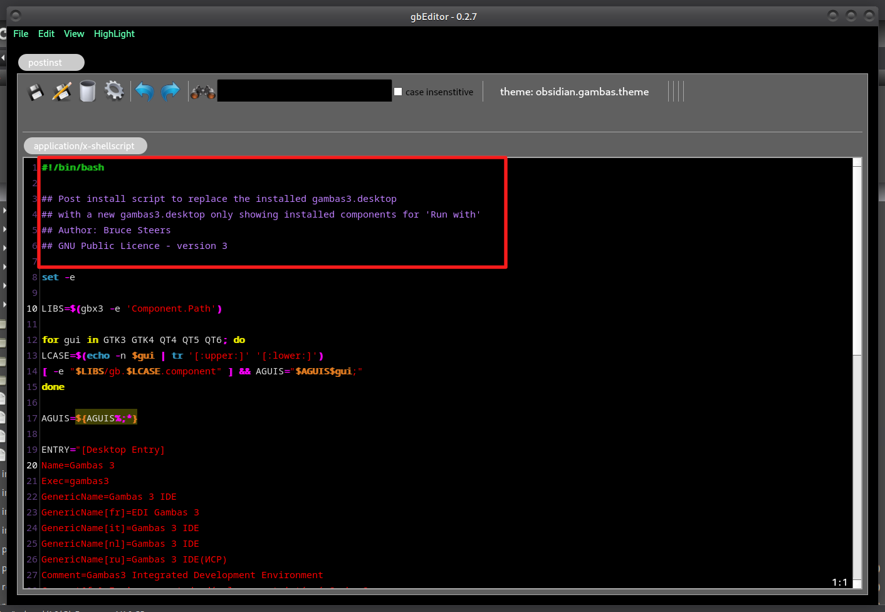The height and width of the screenshot is (612, 885).
Task: Open the Edit menu
Action: coord(46,34)
